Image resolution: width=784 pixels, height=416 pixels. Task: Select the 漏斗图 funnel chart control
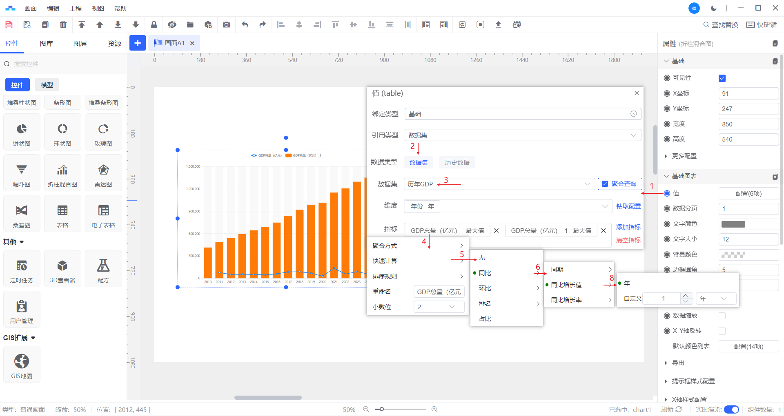22,174
